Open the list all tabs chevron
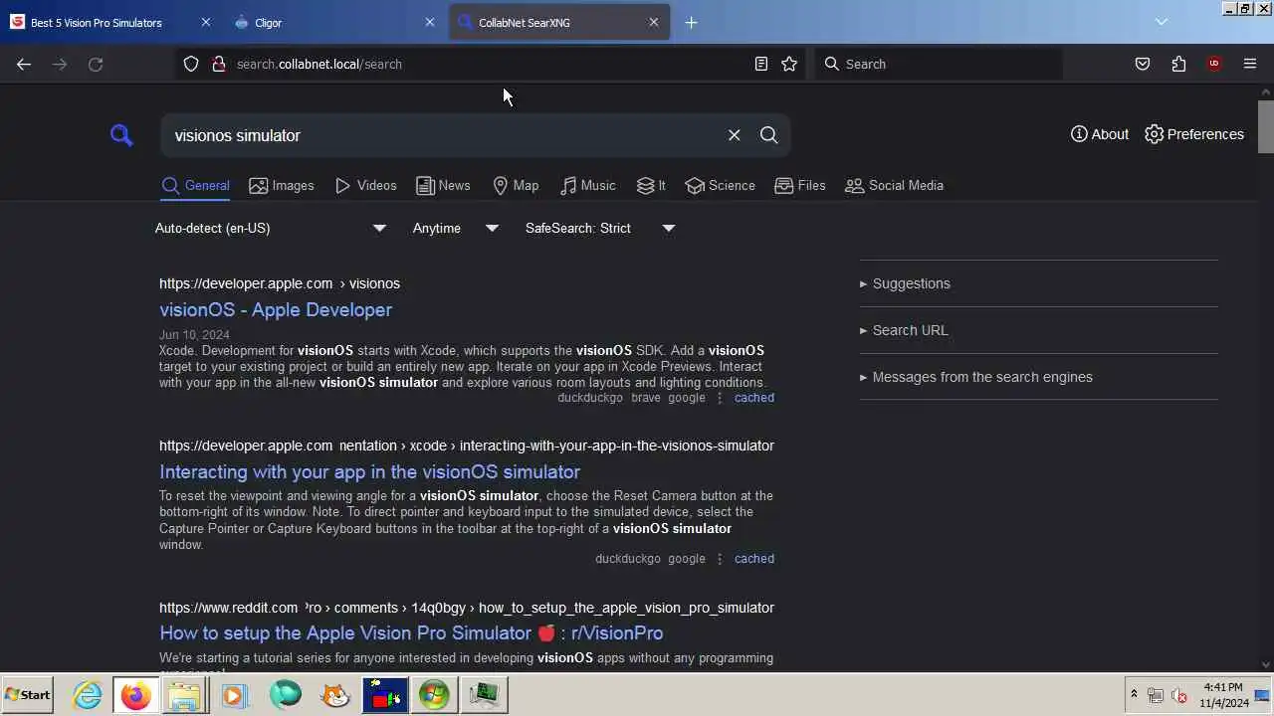The height and width of the screenshot is (716, 1274). click(x=1161, y=22)
